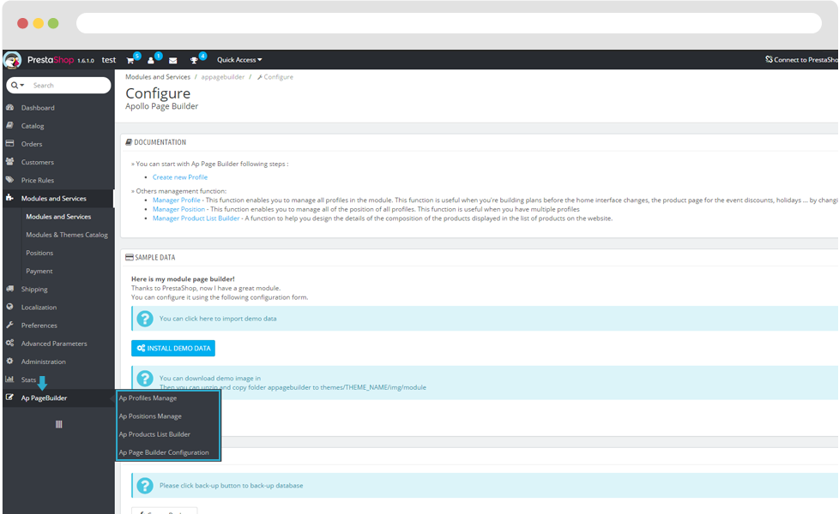Open Ap PageBuilder in the sidebar

tap(44, 398)
